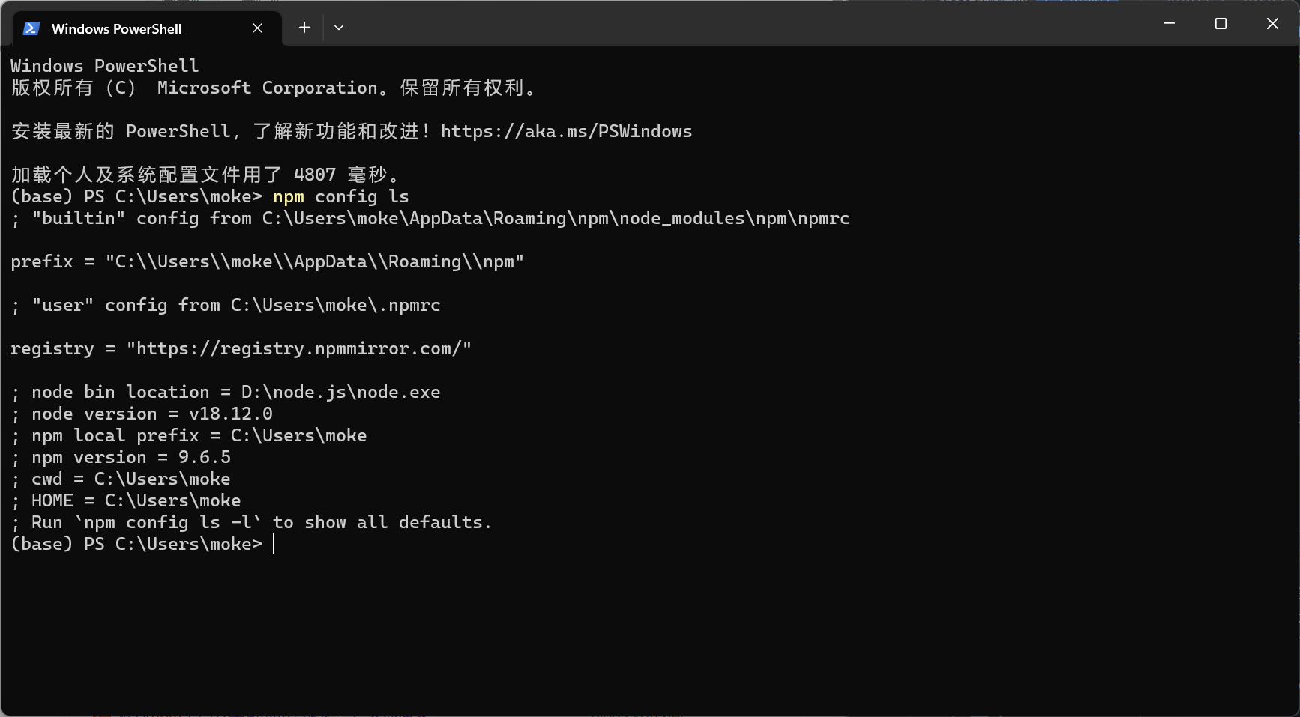Expand the new tab profile dropdown chevron
Viewport: 1300px width, 717px height.
[x=339, y=28]
